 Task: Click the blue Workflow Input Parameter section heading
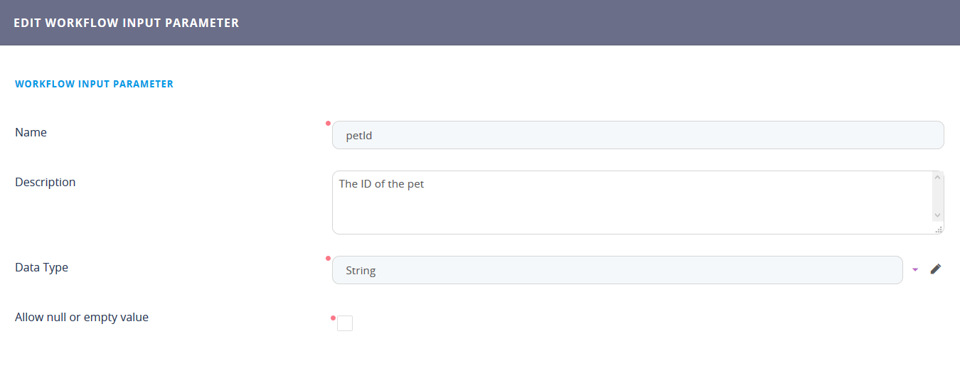tap(94, 84)
